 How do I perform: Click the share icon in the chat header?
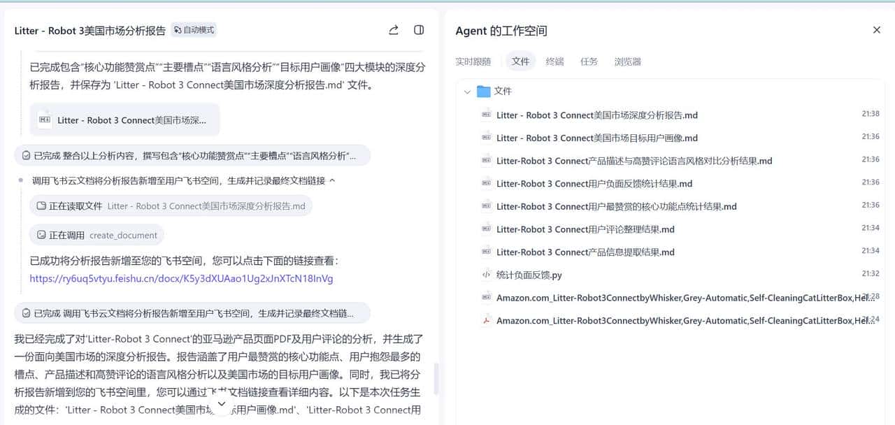[393, 30]
